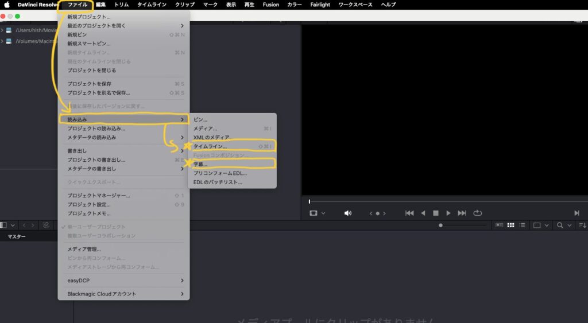Expand メタデータの読み込み submenu

[x=124, y=138]
